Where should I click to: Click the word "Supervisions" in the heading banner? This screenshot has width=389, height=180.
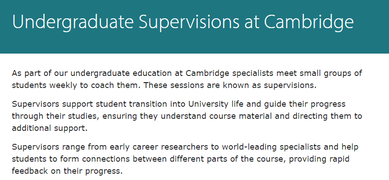(189, 23)
